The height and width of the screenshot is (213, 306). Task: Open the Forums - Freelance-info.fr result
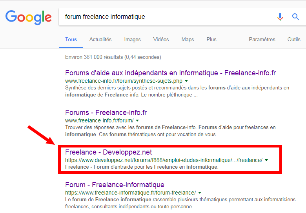[x=106, y=113]
